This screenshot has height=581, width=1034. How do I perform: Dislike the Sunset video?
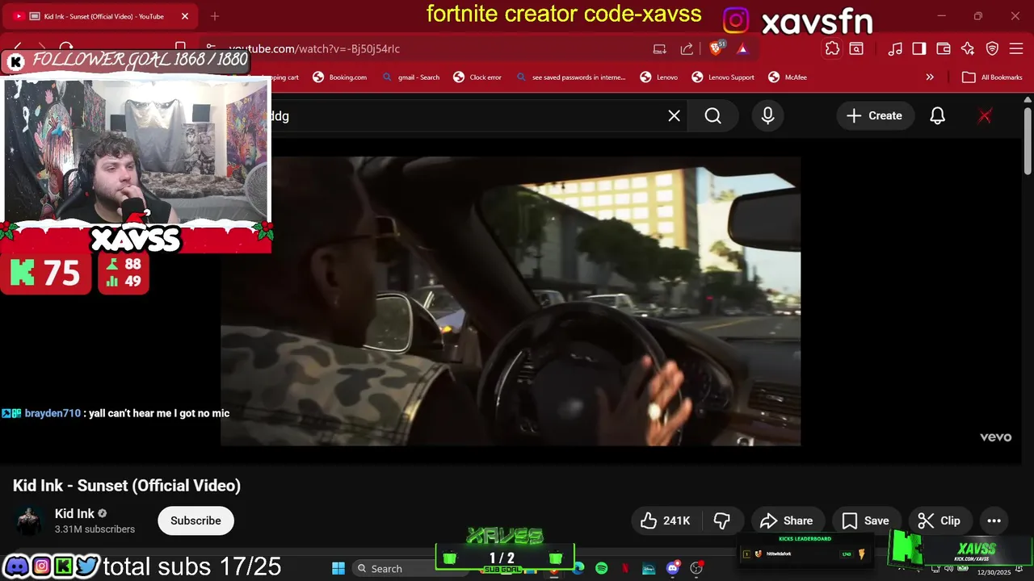pyautogui.click(x=722, y=521)
